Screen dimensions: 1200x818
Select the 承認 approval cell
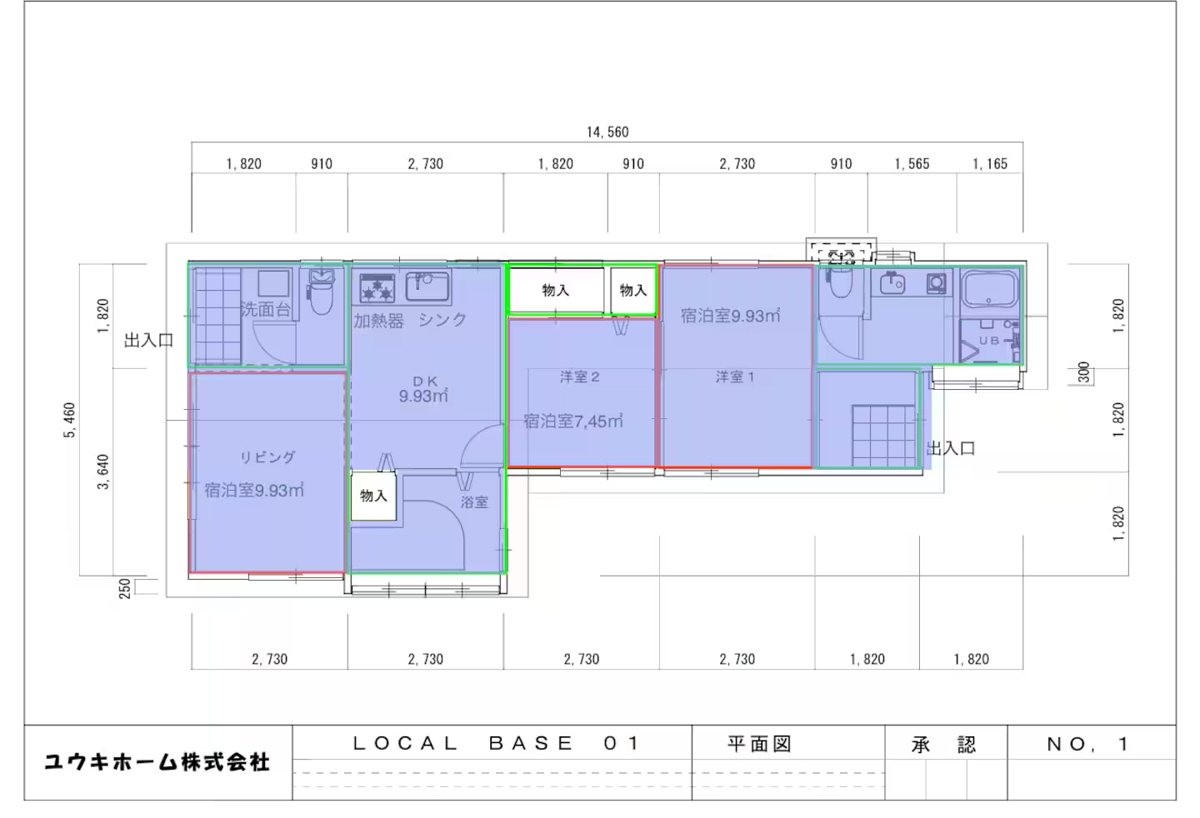[944, 745]
